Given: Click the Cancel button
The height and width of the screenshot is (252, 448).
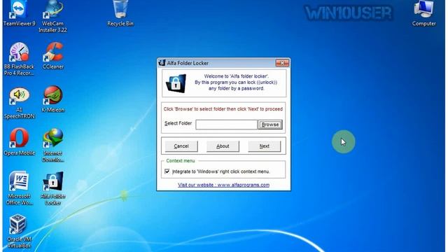Looking at the screenshot, I should pos(181,146).
